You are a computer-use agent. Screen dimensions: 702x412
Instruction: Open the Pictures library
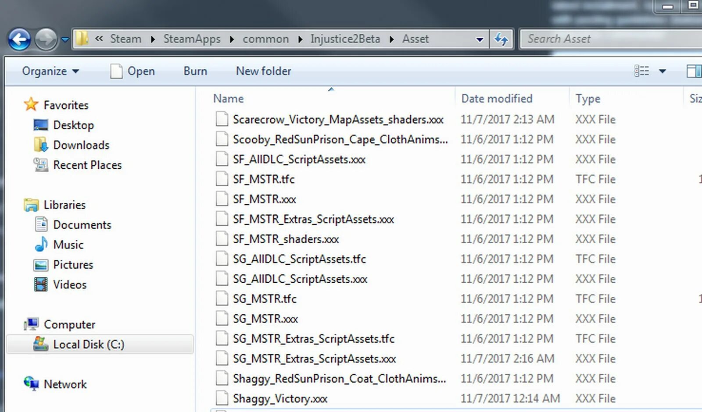pyautogui.click(x=73, y=265)
